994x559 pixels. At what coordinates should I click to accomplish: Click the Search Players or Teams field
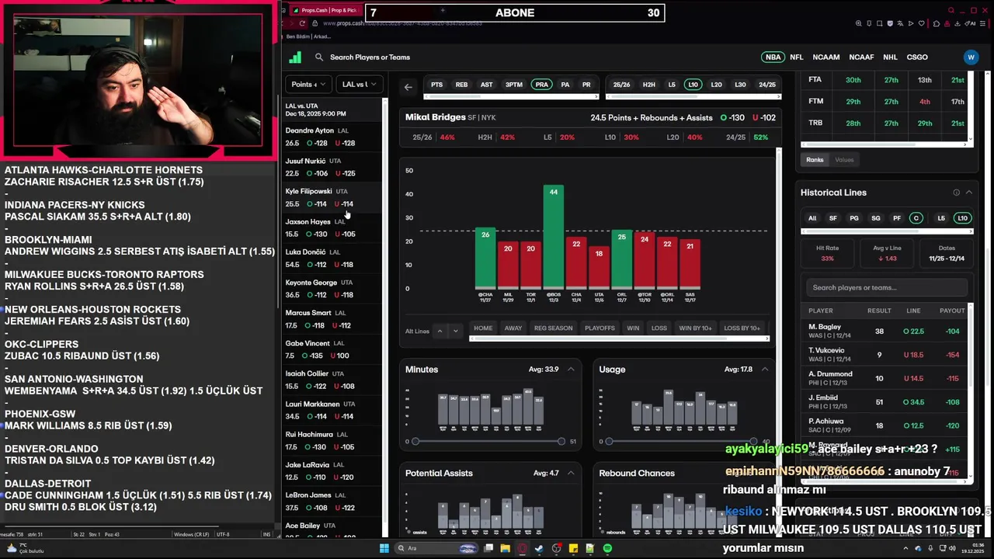tap(370, 57)
